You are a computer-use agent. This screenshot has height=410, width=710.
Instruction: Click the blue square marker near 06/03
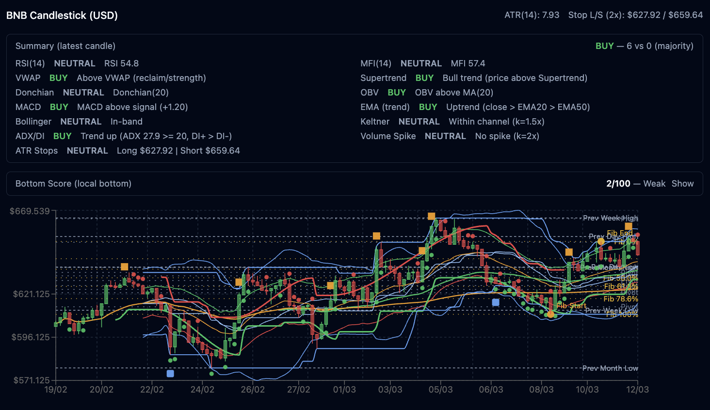pyautogui.click(x=496, y=302)
